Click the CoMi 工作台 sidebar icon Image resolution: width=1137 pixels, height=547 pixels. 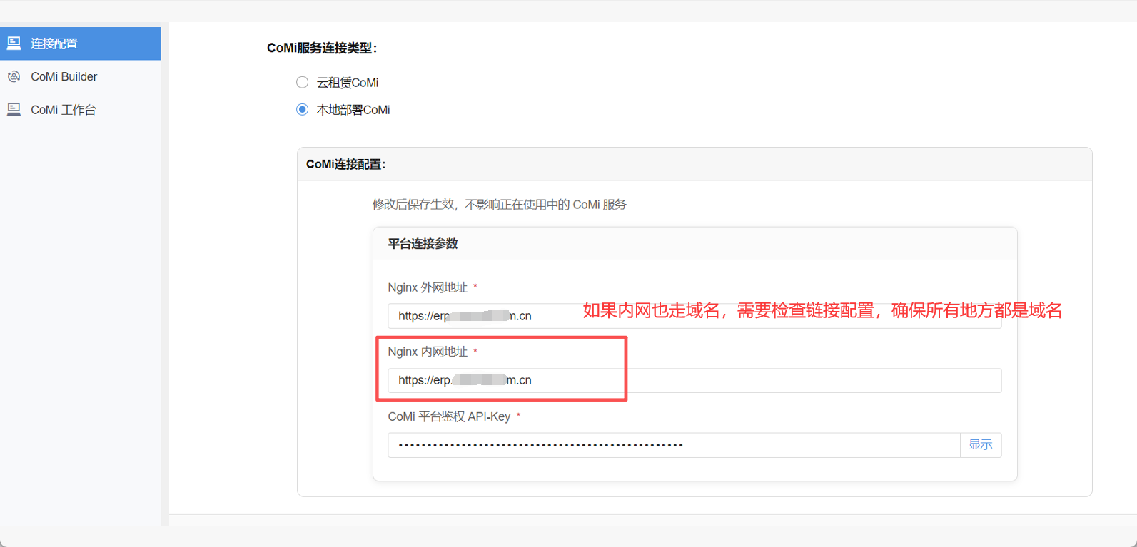(14, 109)
